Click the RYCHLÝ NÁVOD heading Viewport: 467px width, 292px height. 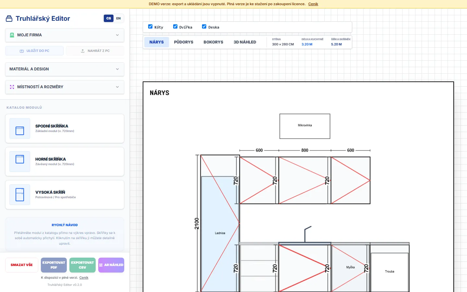pyautogui.click(x=65, y=225)
